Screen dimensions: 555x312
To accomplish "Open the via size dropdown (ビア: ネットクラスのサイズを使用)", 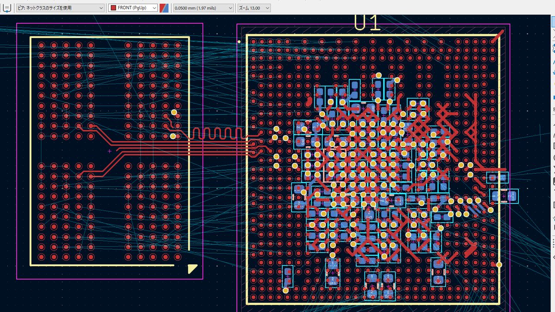I will pos(60,8).
